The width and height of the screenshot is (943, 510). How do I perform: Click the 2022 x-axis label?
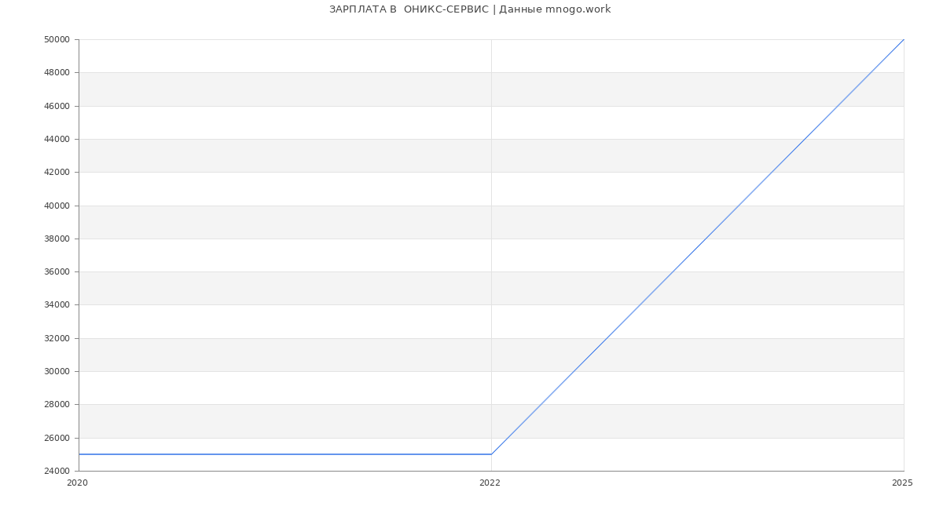pyautogui.click(x=490, y=483)
